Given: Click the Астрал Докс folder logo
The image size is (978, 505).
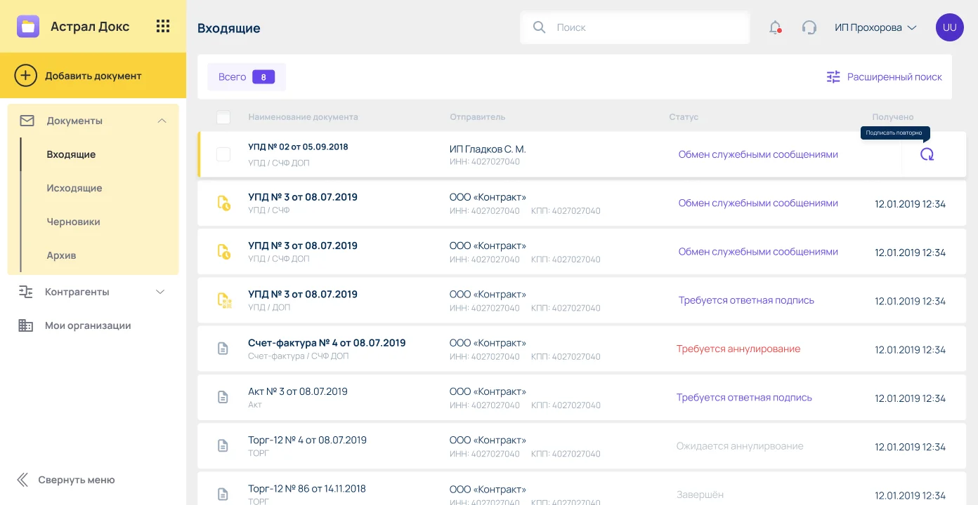Looking at the screenshot, I should pos(28,27).
